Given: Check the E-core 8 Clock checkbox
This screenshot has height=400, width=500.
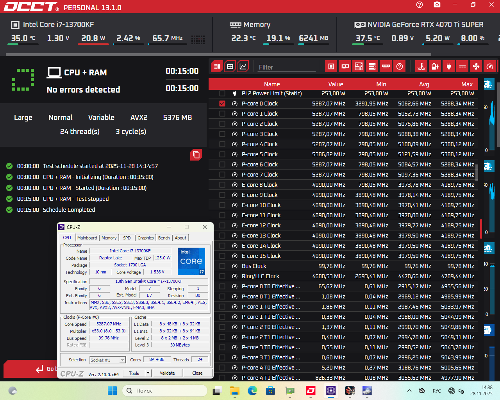Looking at the screenshot, I should point(222,185).
